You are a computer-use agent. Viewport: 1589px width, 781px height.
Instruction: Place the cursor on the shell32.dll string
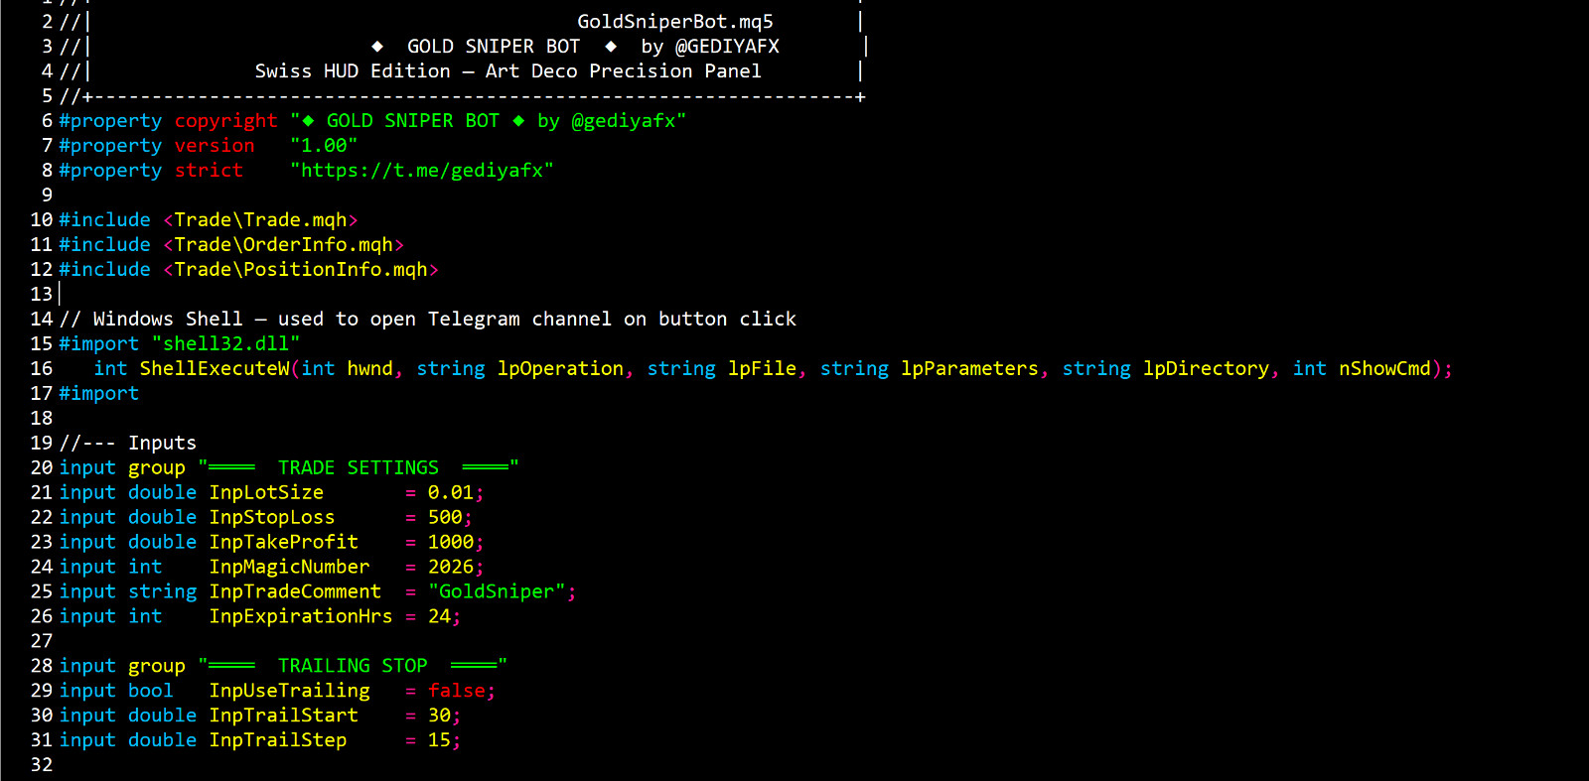[x=225, y=343]
